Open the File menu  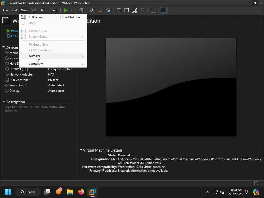tap(5, 10)
